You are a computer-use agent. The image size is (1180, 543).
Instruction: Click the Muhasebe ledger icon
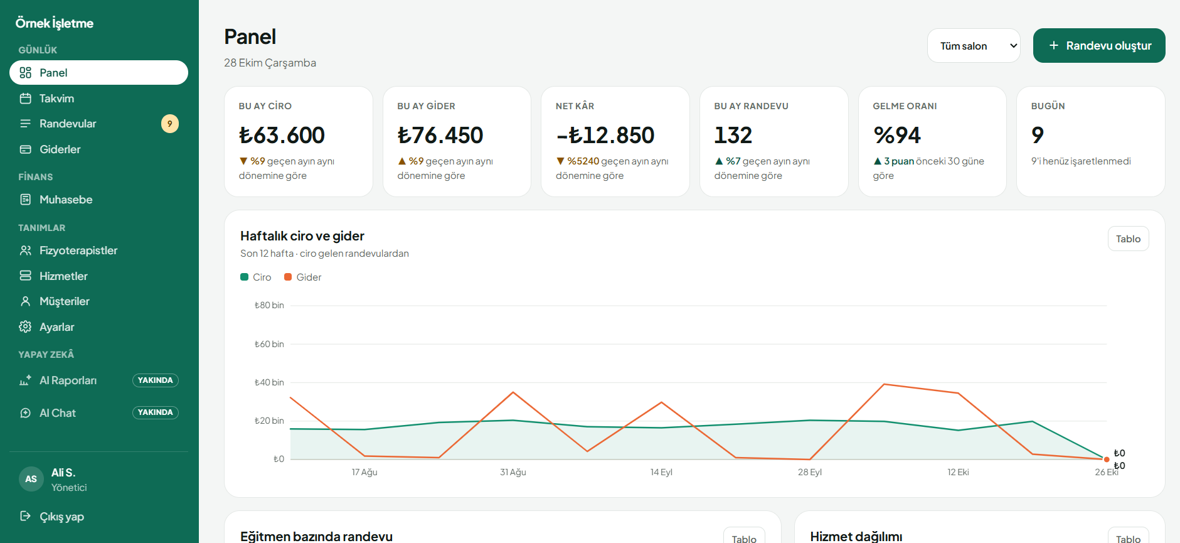[26, 200]
